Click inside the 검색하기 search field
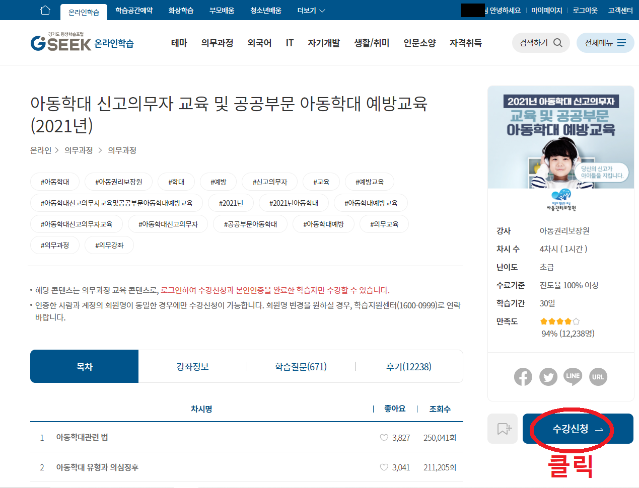 (x=534, y=43)
